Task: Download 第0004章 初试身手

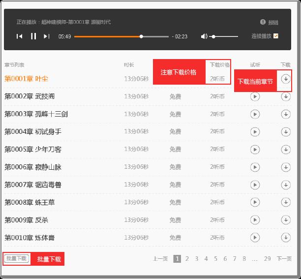Action: (286, 132)
